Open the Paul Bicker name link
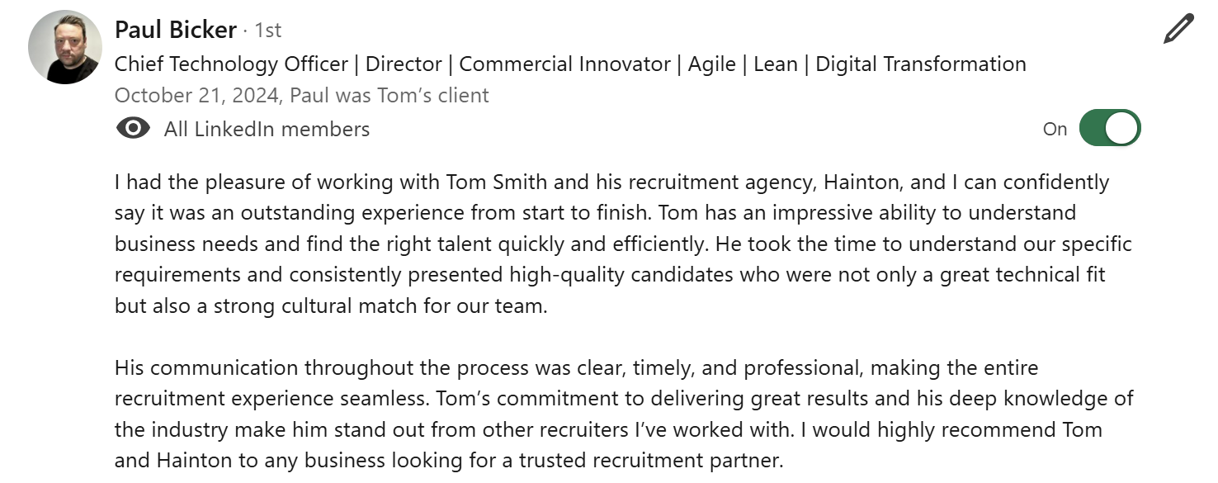 (176, 30)
